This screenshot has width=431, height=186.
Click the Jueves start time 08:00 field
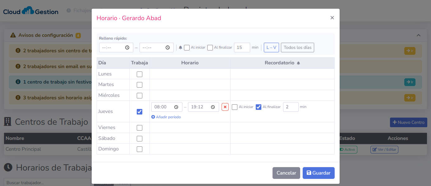[x=167, y=107]
